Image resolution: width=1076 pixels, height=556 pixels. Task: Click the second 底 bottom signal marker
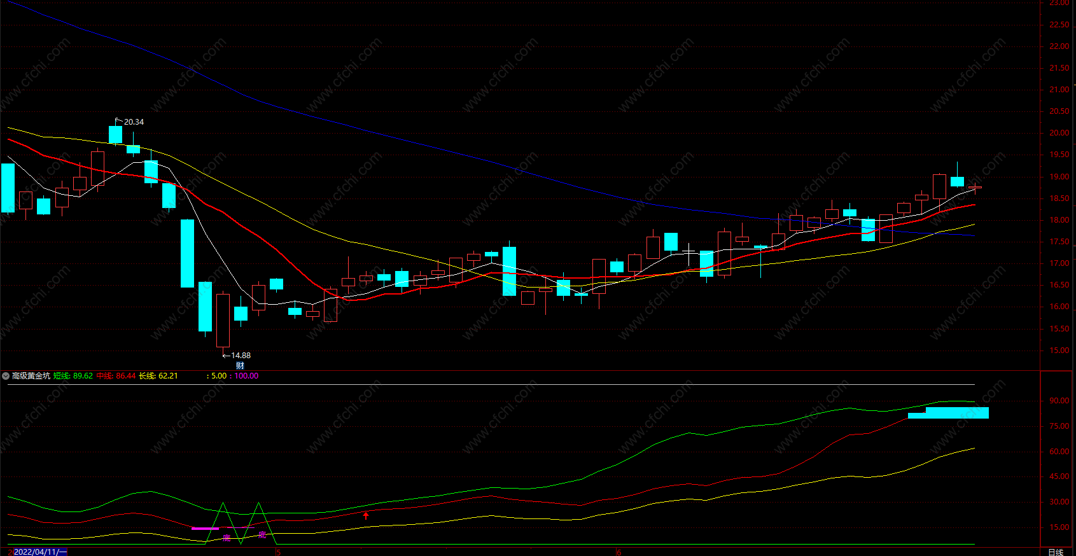click(x=262, y=535)
